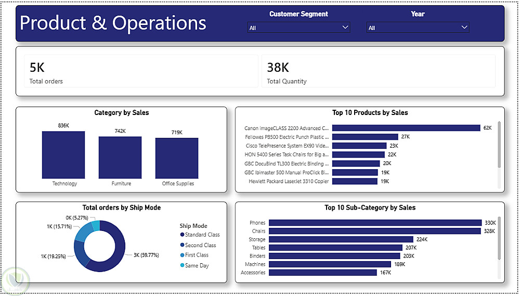Click the 328K Chairs value label

coord(489,231)
